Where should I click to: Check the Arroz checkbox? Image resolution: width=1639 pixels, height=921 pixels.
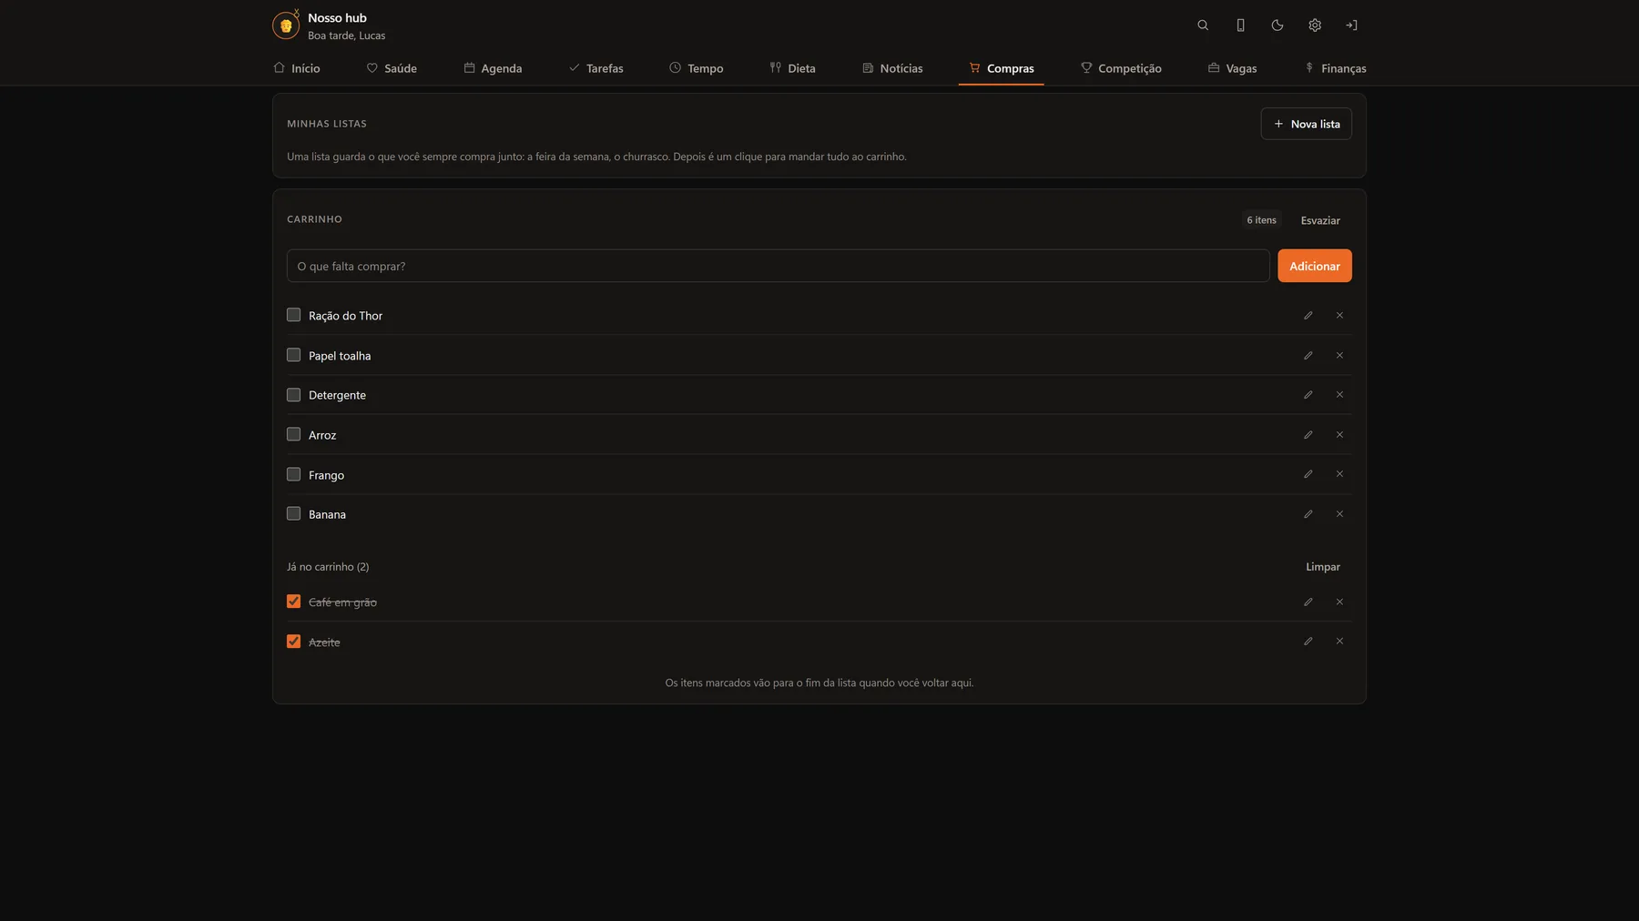pos(293,434)
